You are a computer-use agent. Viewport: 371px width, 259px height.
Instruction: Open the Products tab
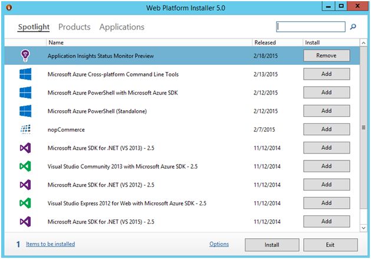(74, 27)
